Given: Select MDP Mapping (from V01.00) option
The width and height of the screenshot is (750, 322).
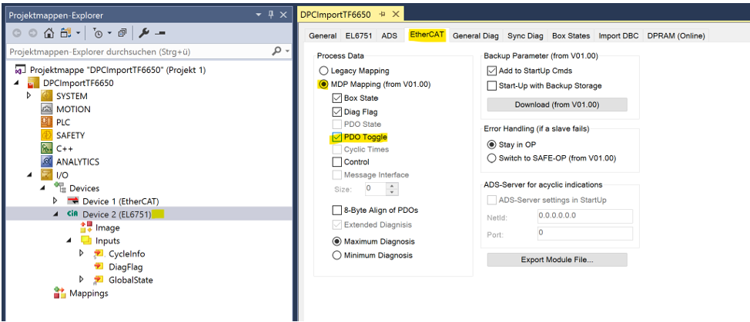Looking at the screenshot, I should coord(323,85).
